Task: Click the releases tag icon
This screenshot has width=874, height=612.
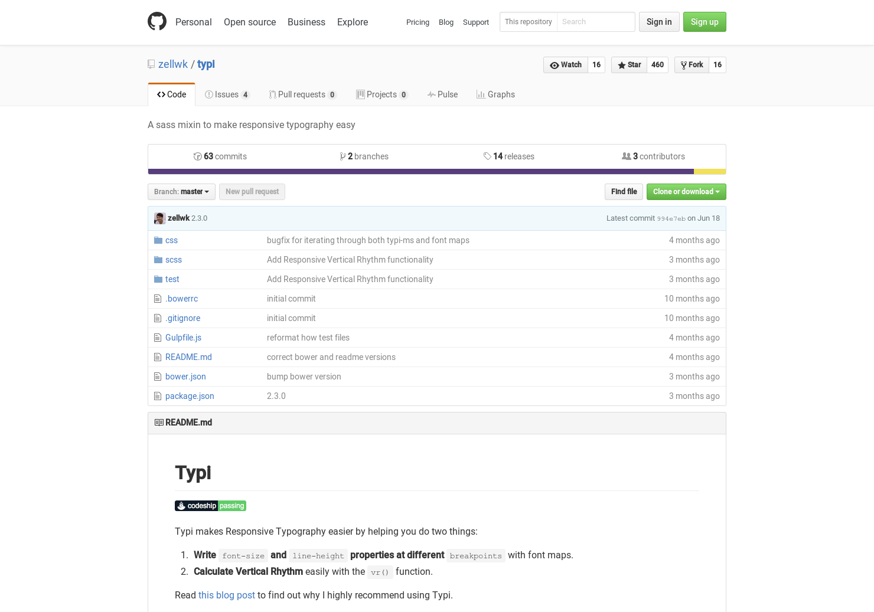Action: pyautogui.click(x=487, y=156)
